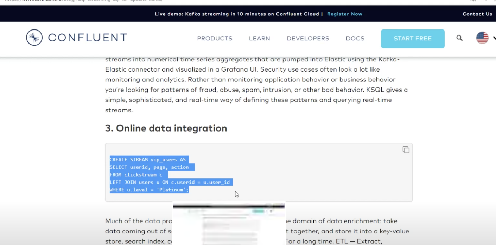Copy code with the clipboard icon

point(406,150)
